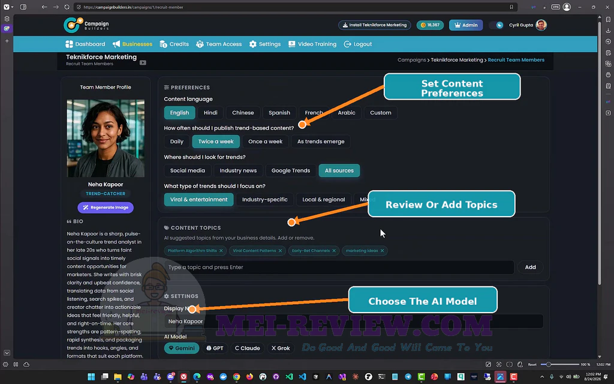The width and height of the screenshot is (614, 384).
Task: Choose Daily publishing frequency
Action: pyautogui.click(x=177, y=142)
